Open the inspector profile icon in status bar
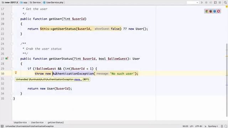Screen dimensions: 228x128 222,126
